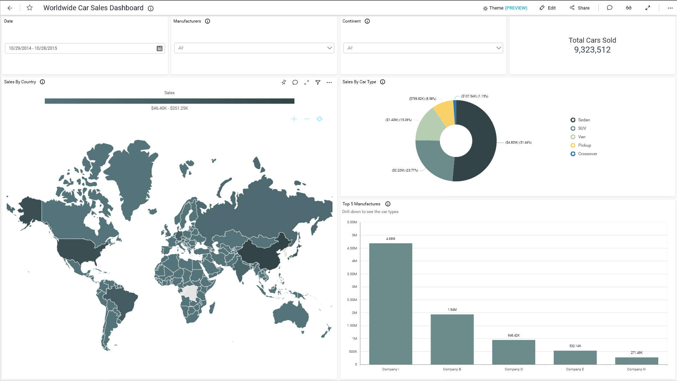
Task: Open the Theme preview menu
Action: [x=505, y=8]
